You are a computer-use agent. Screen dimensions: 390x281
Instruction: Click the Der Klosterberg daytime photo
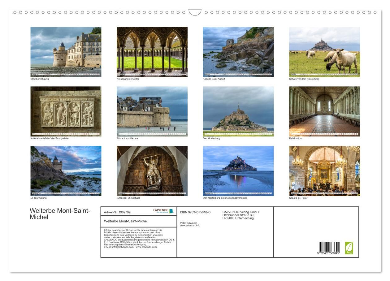tap(238, 111)
